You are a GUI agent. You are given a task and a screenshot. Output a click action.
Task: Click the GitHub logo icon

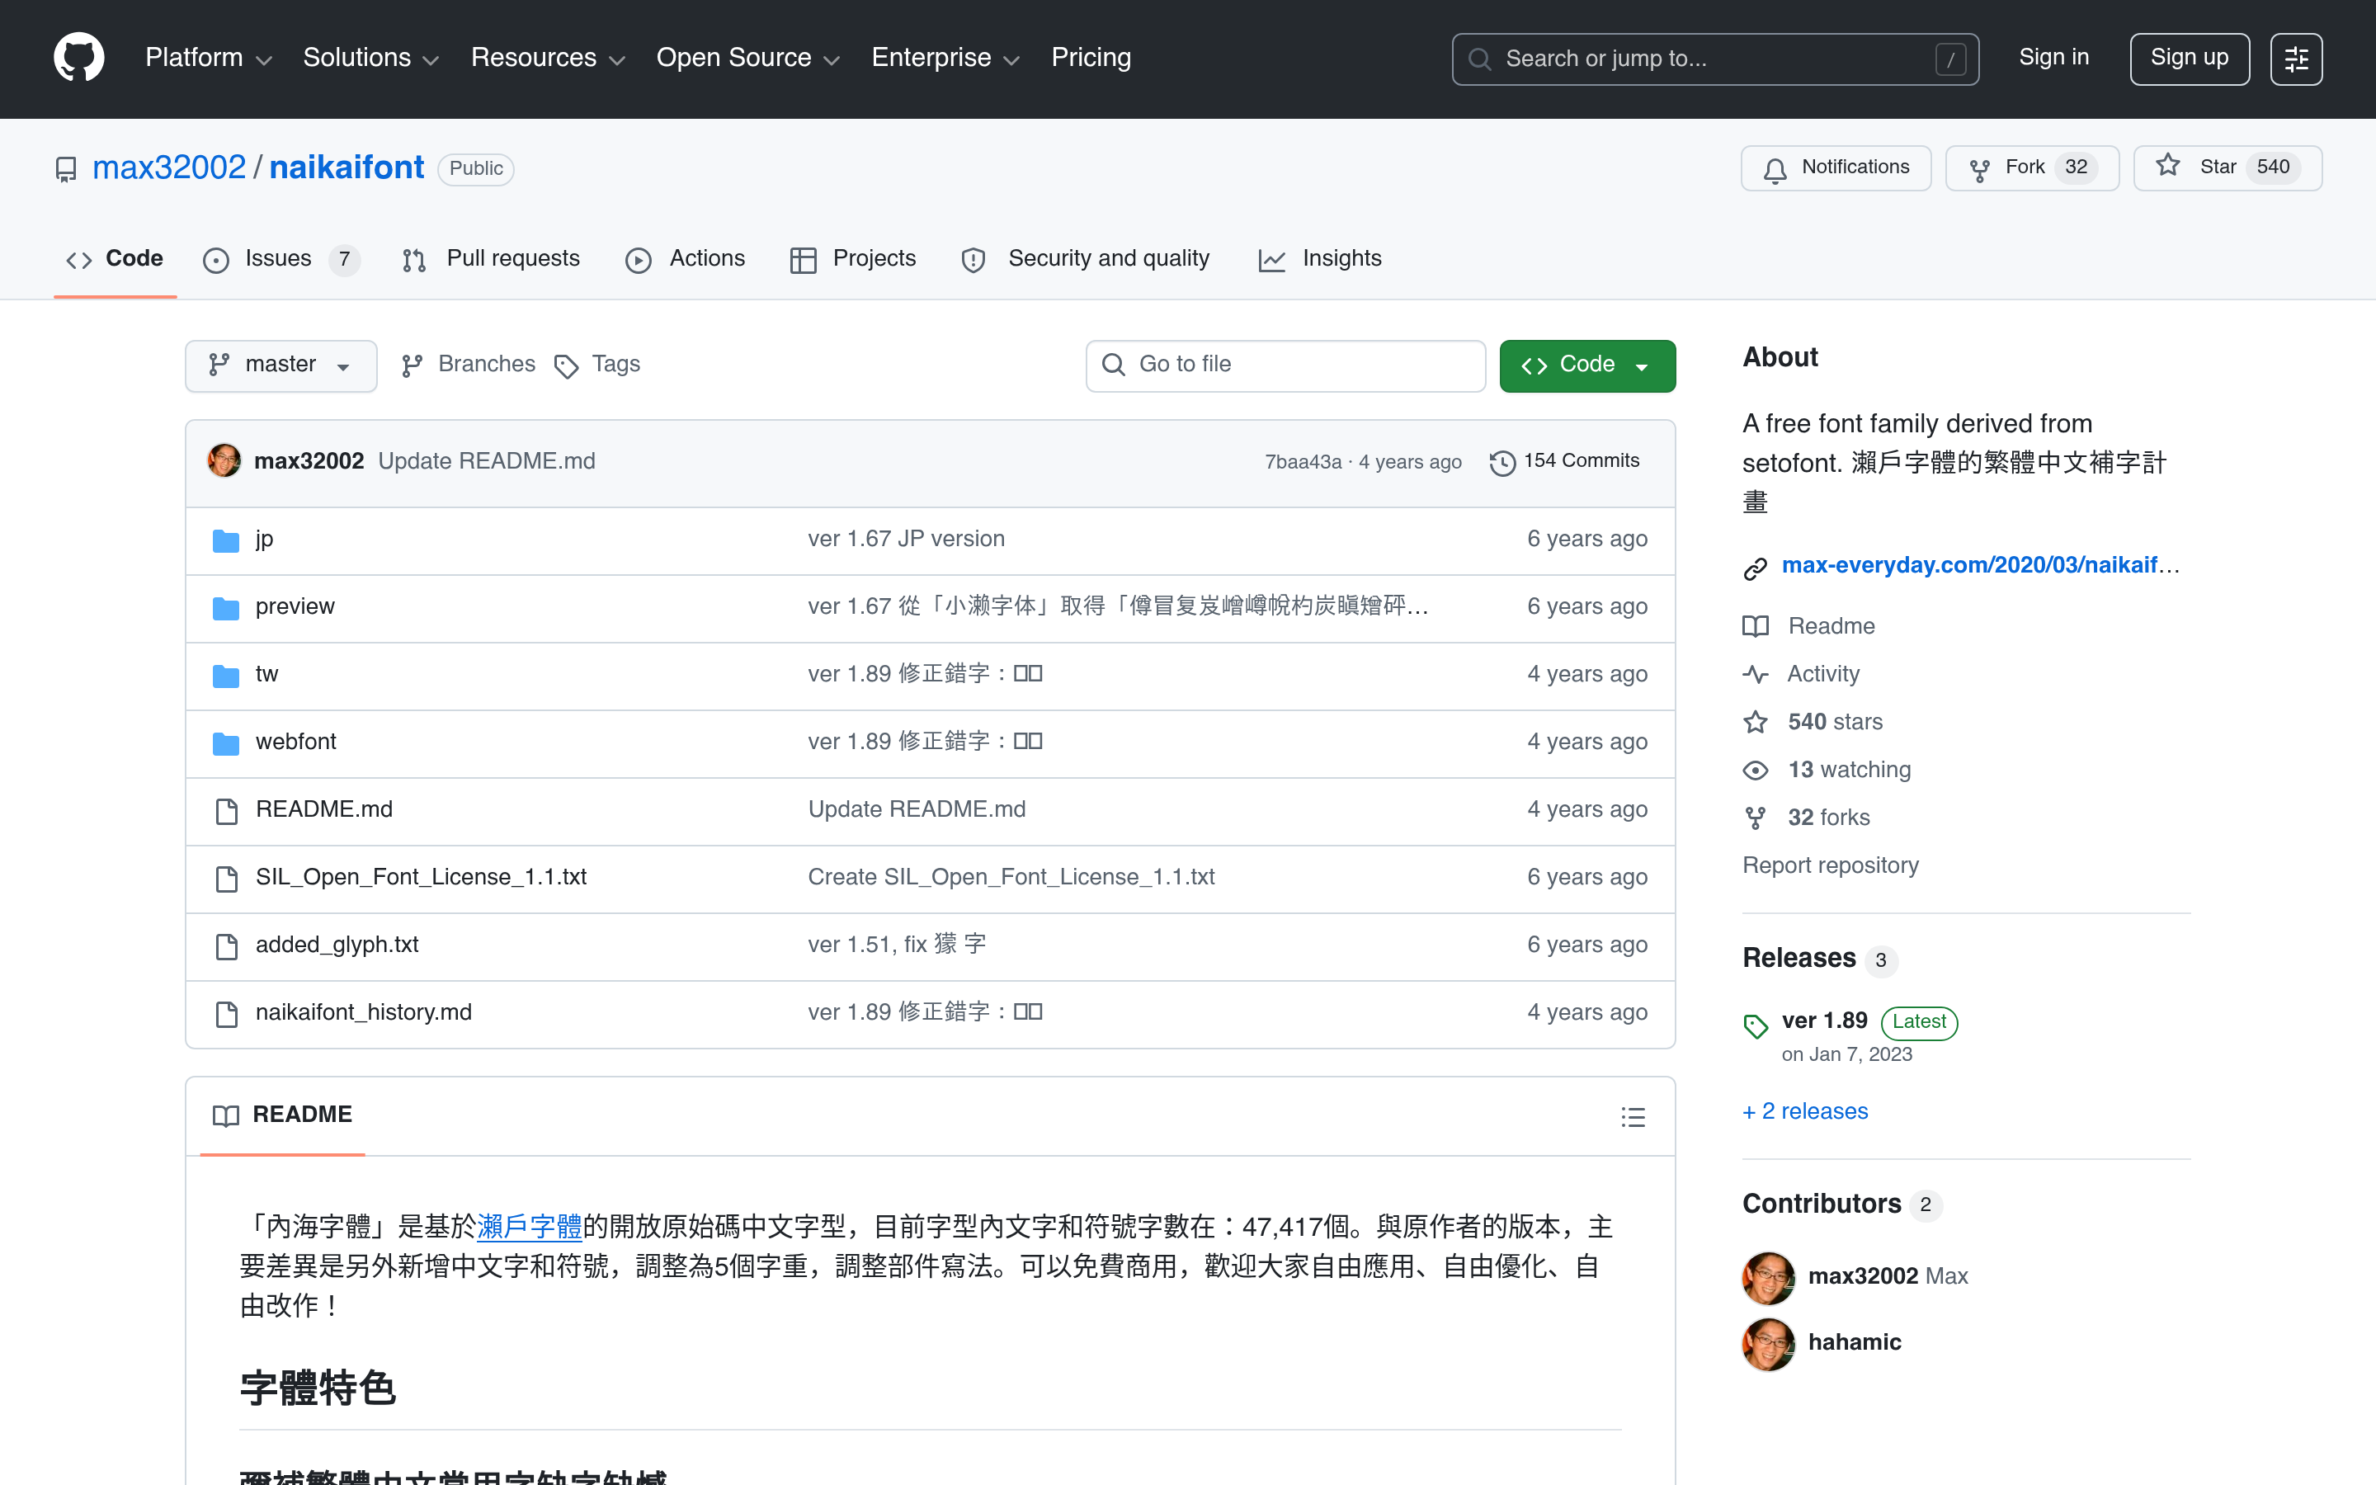[78, 58]
